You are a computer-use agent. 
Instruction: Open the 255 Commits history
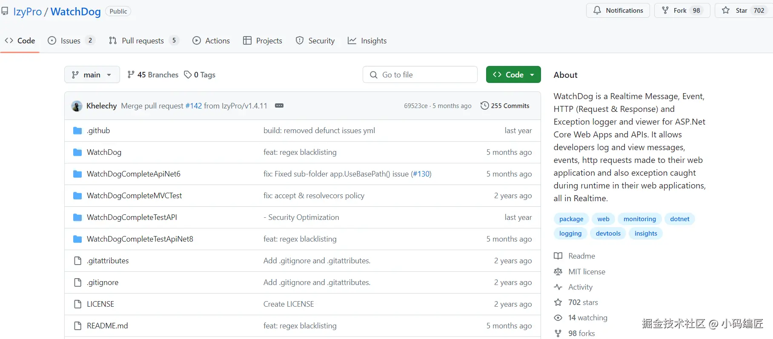click(x=505, y=106)
